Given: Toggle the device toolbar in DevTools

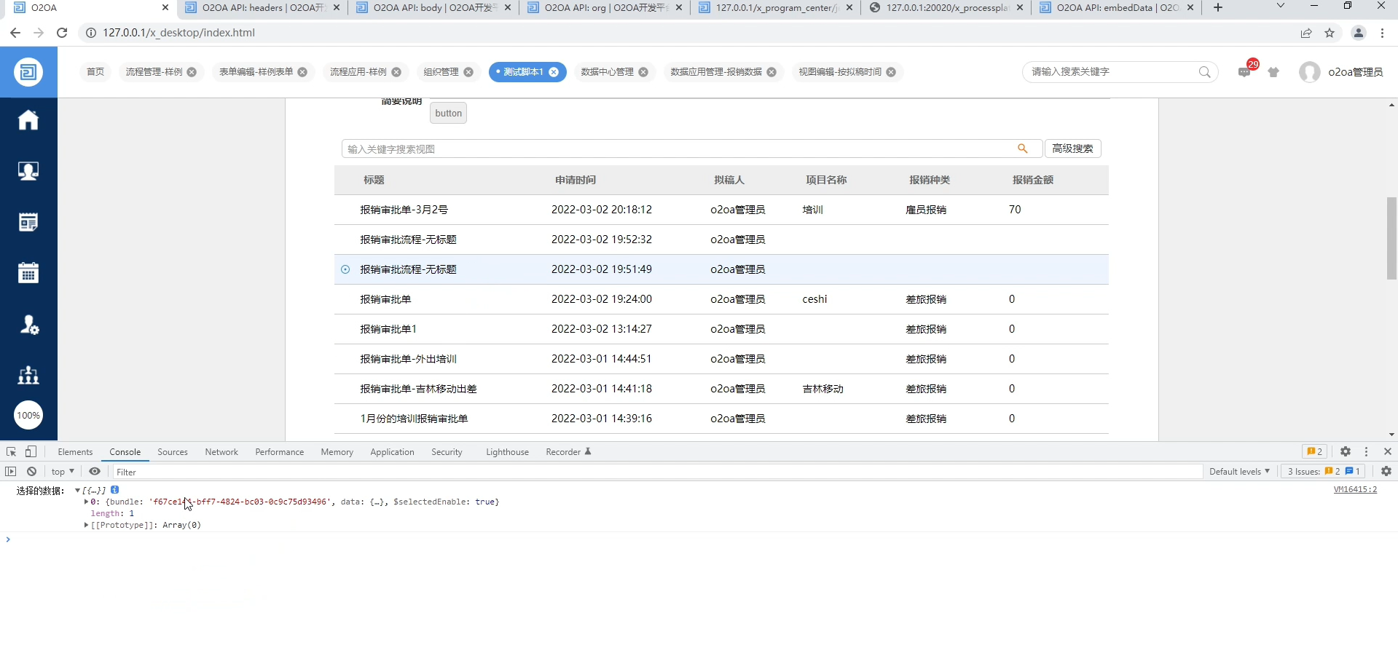Looking at the screenshot, I should 31,452.
